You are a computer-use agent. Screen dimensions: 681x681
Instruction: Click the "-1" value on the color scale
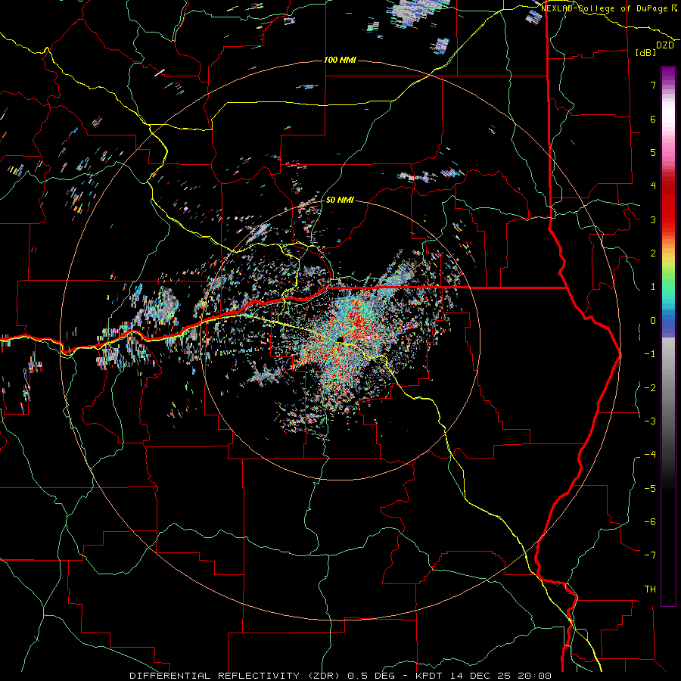coord(650,354)
